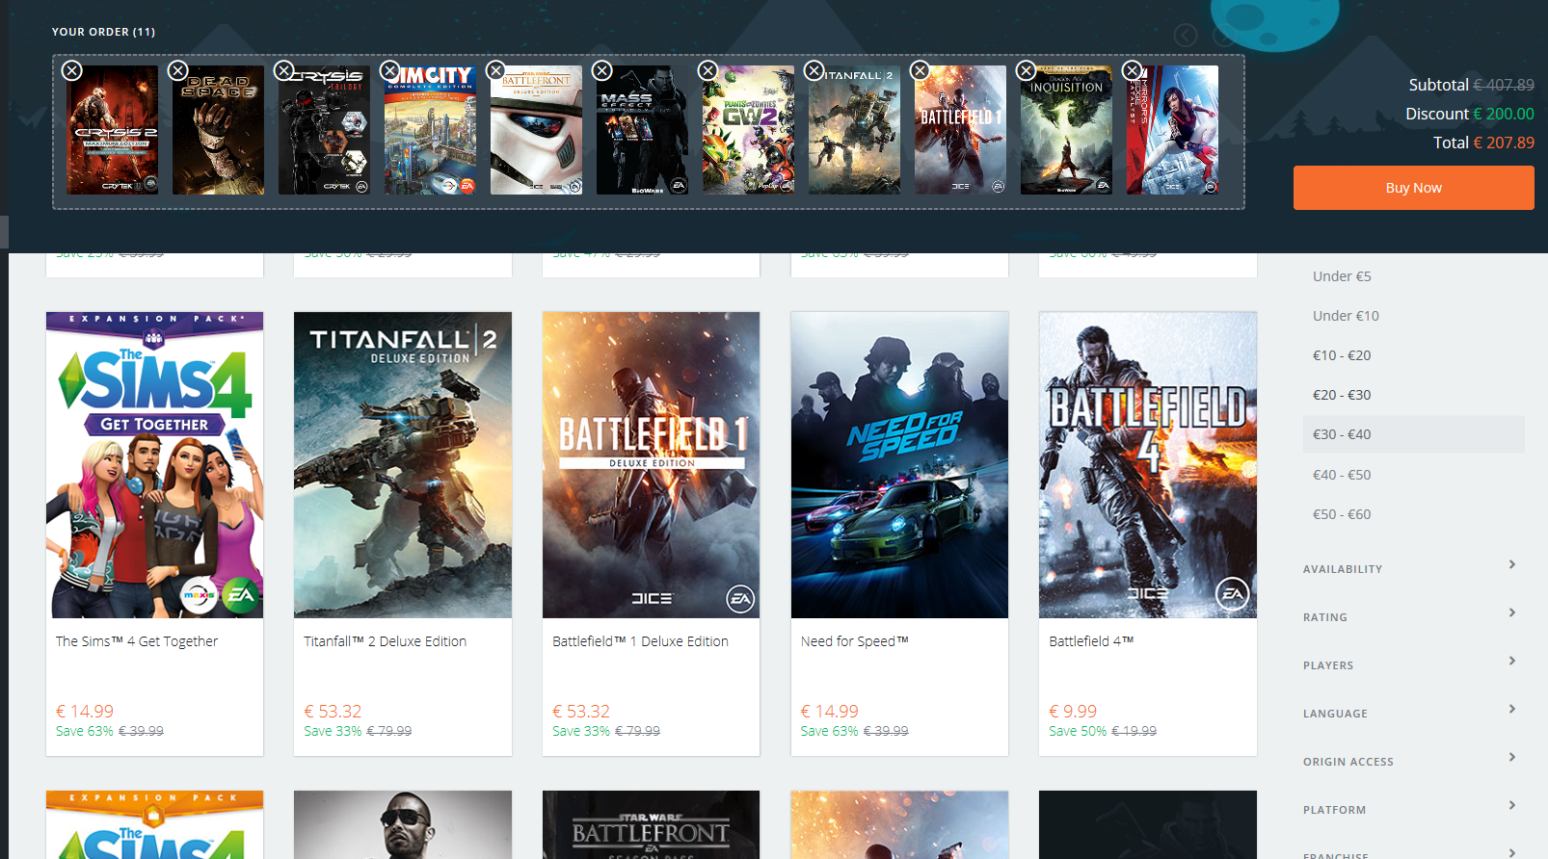Click the Discount € 200.00 amount

click(x=1504, y=114)
